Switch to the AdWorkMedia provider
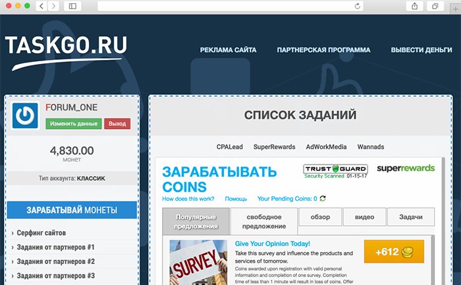The image size is (461, 285). click(x=326, y=147)
